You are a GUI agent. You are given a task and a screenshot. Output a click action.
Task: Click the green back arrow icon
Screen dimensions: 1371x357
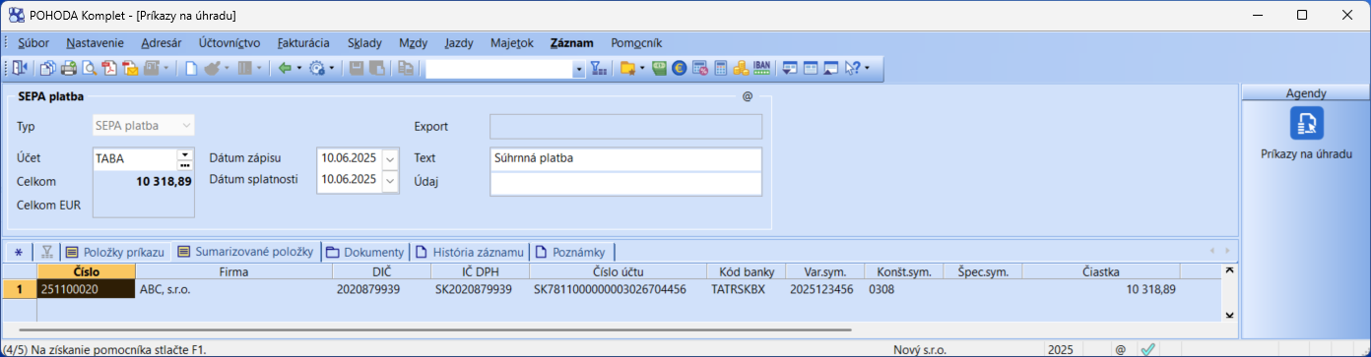[285, 69]
